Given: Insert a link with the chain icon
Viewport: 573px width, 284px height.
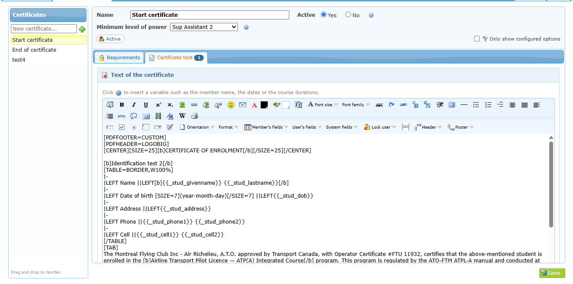Looking at the screenshot, I should (194, 105).
